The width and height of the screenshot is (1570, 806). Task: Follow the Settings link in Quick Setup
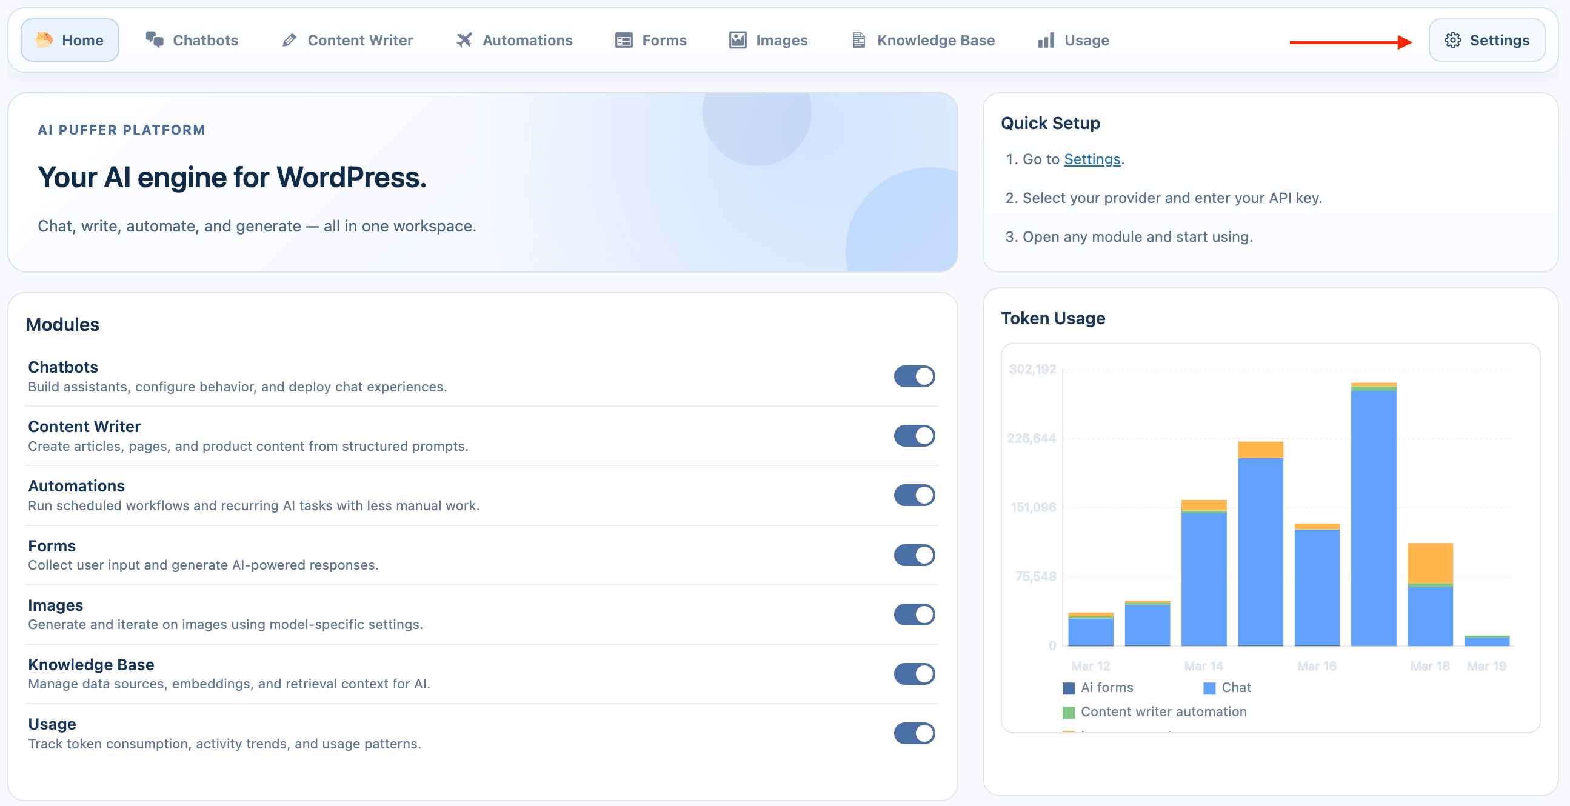point(1092,159)
